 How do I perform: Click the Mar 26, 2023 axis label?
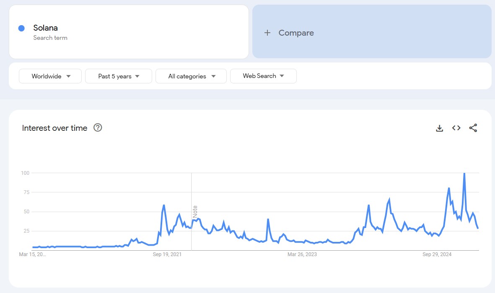pos(302,254)
